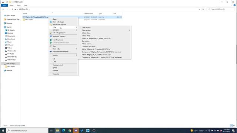
Task: Open the Share ribbon tab
Action: coord(19,5)
